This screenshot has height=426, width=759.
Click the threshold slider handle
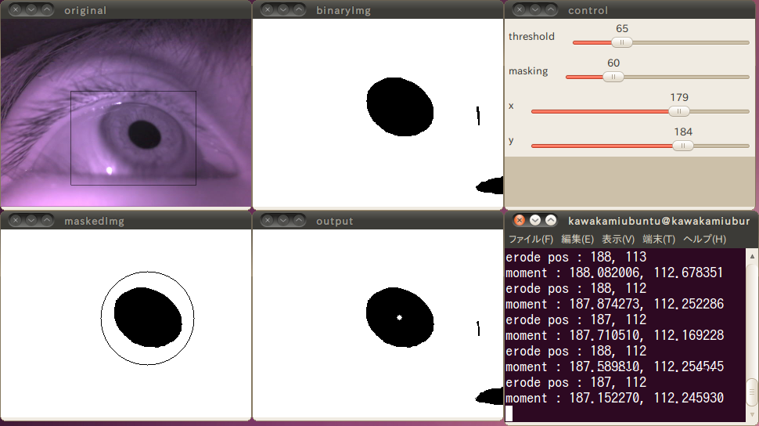tap(621, 42)
